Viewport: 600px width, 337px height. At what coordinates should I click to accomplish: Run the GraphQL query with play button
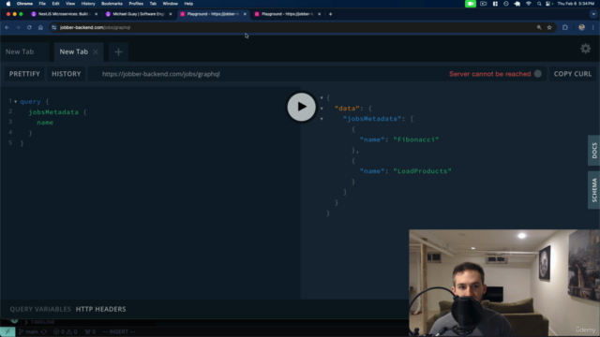pyautogui.click(x=302, y=107)
